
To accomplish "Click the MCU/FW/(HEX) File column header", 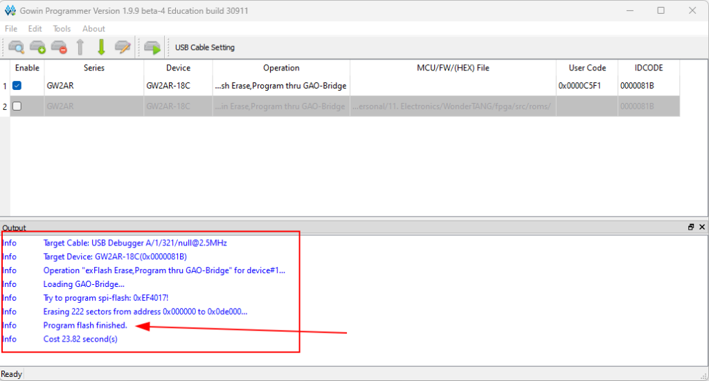I will [x=453, y=68].
